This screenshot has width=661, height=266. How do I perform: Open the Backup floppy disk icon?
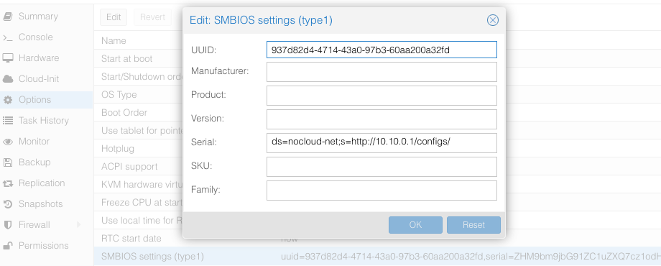tap(8, 162)
